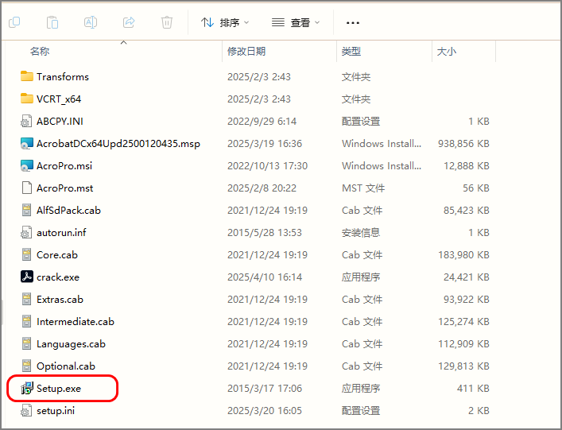
Task: Click the 129,813 KB size value
Action: click(x=463, y=366)
